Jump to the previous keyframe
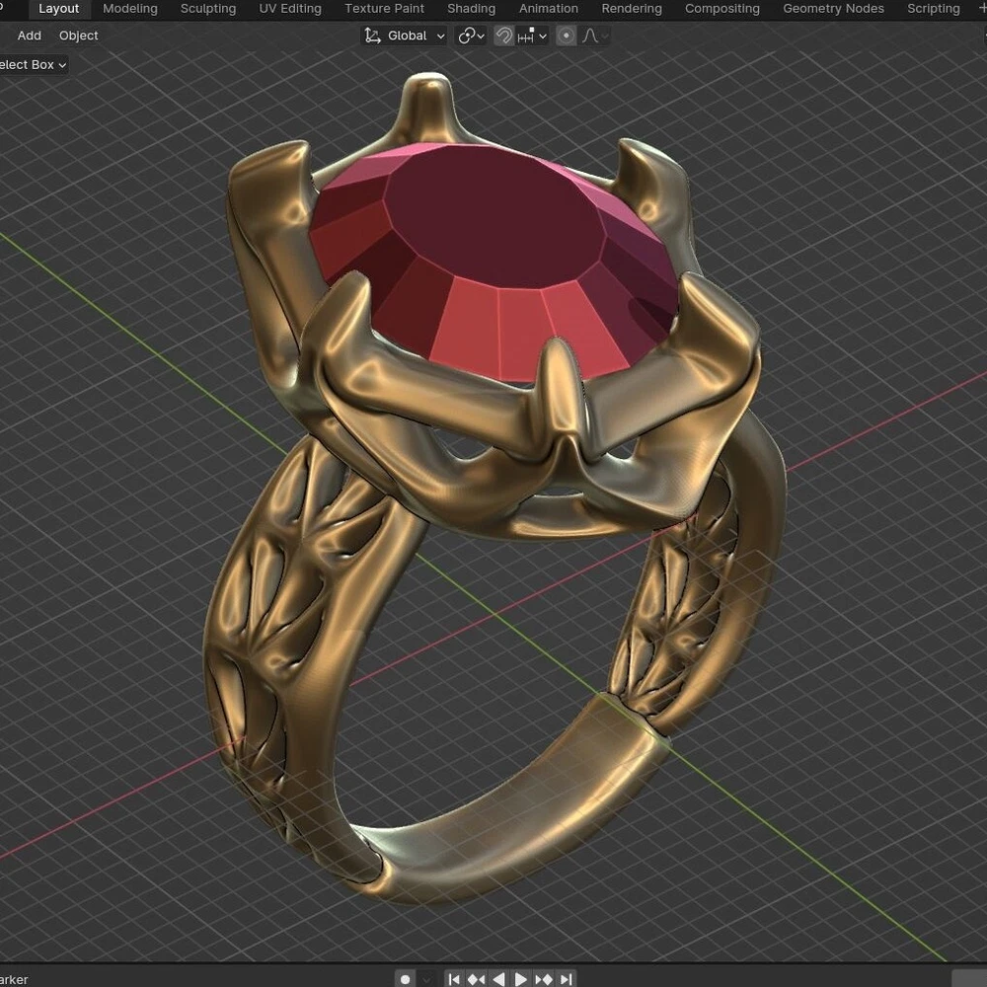987x987 pixels. click(x=477, y=979)
